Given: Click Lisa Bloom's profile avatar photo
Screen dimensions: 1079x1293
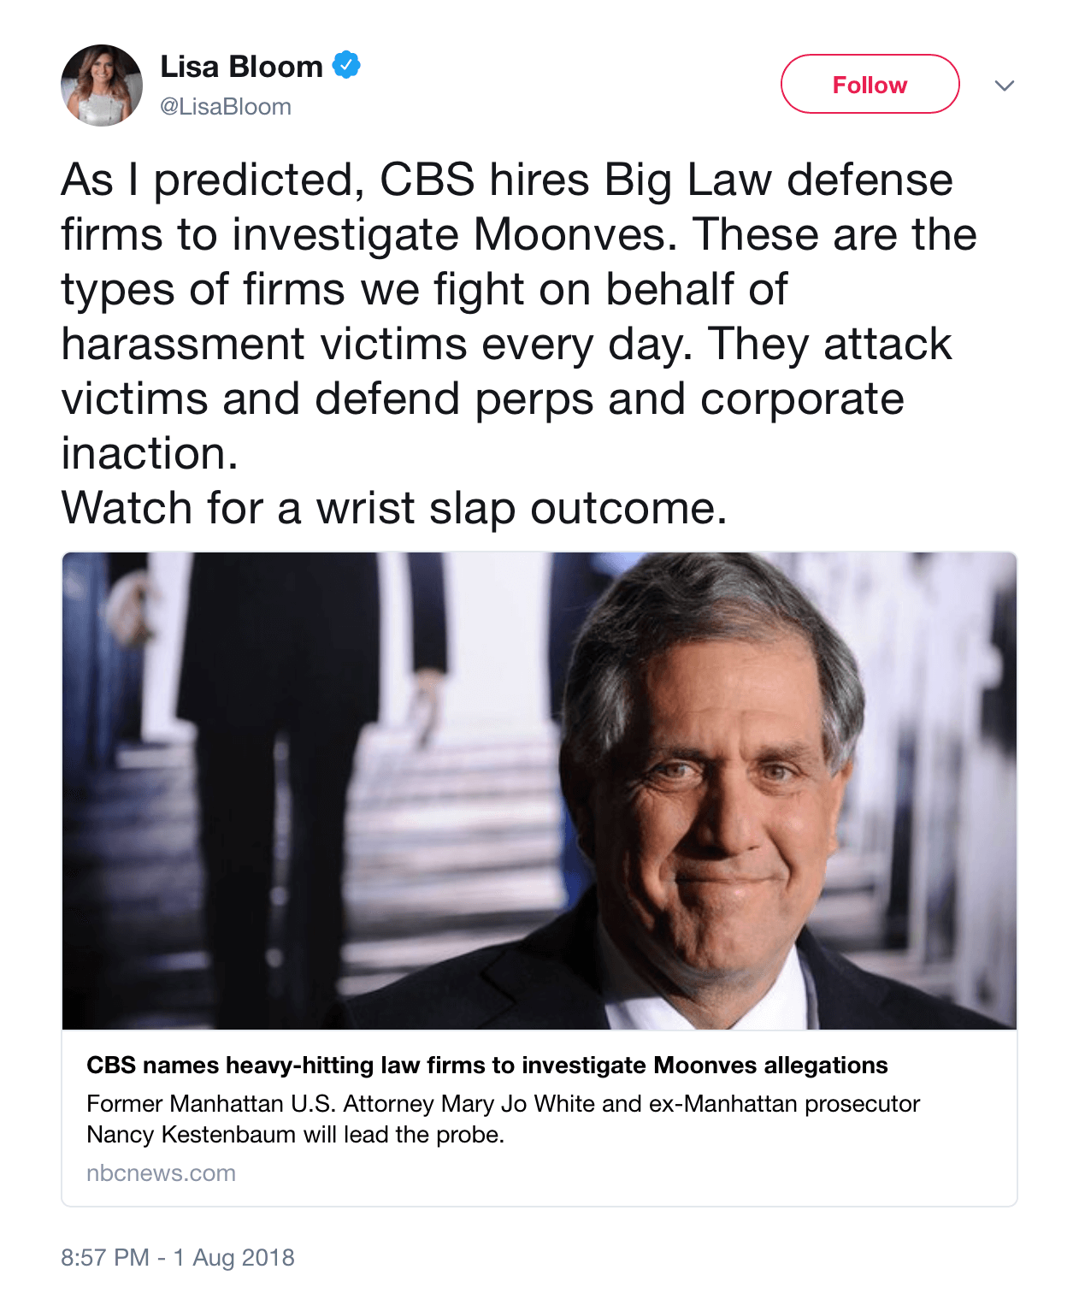Looking at the screenshot, I should pos(102,86).
